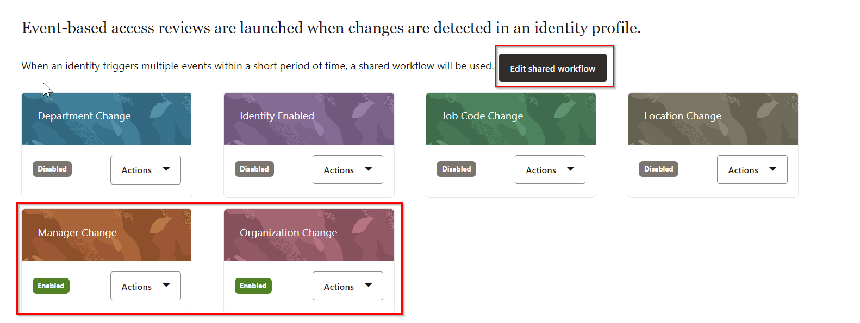The width and height of the screenshot is (860, 323).
Task: Click the Enabled badge on Manager Change
Action: tap(51, 286)
